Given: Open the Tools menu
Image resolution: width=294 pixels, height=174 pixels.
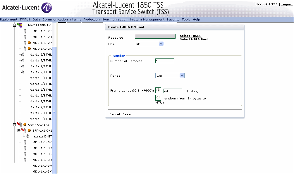Looking at the screenshot, I should [186, 19].
